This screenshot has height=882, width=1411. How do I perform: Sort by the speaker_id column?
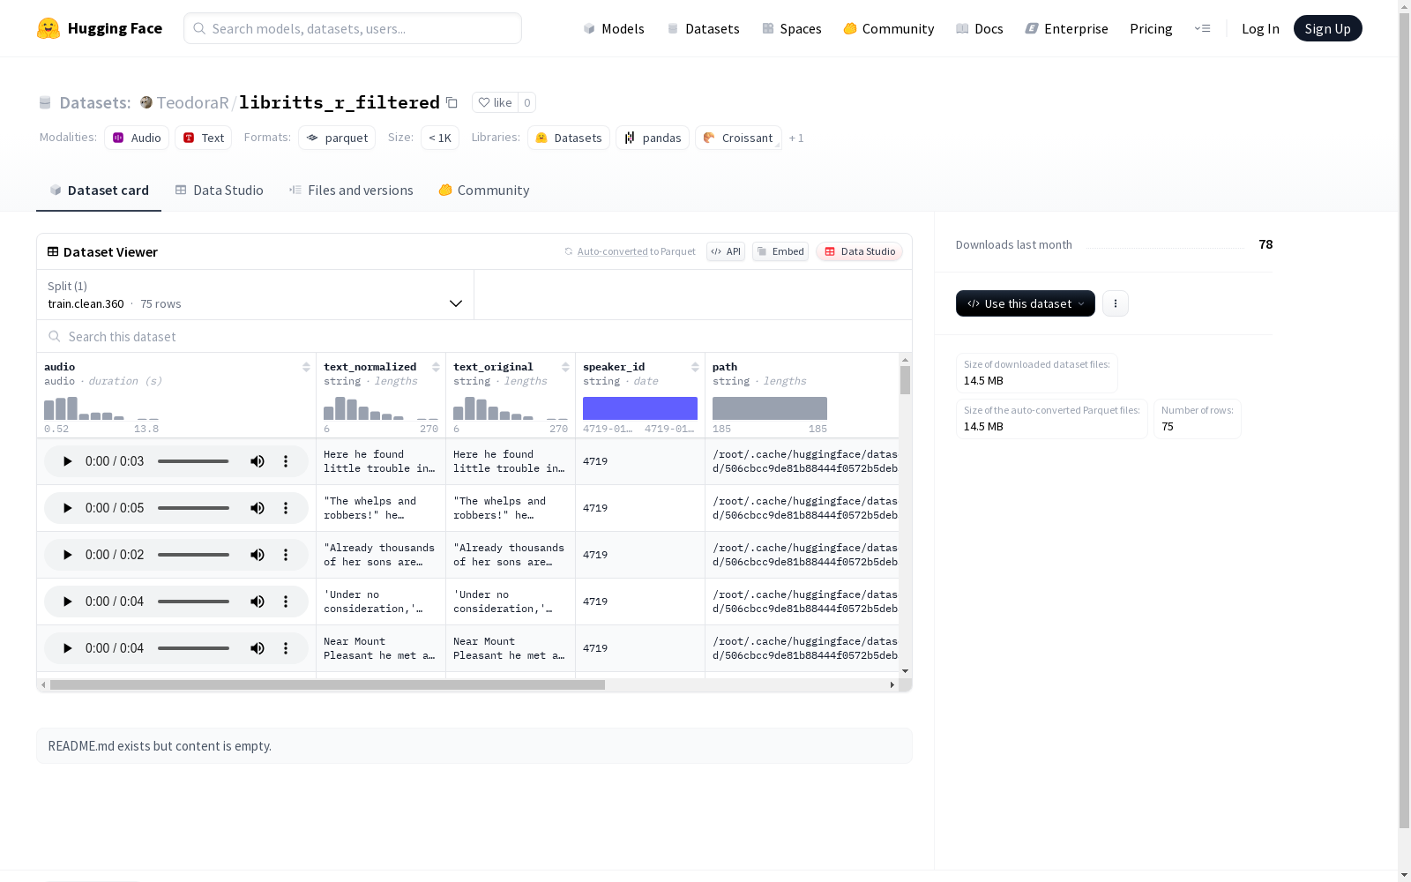pyautogui.click(x=695, y=367)
